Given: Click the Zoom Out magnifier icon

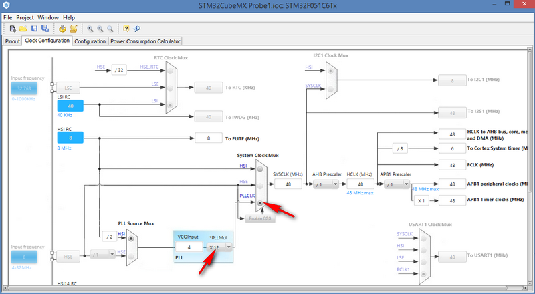Looking at the screenshot, I should (x=100, y=29).
